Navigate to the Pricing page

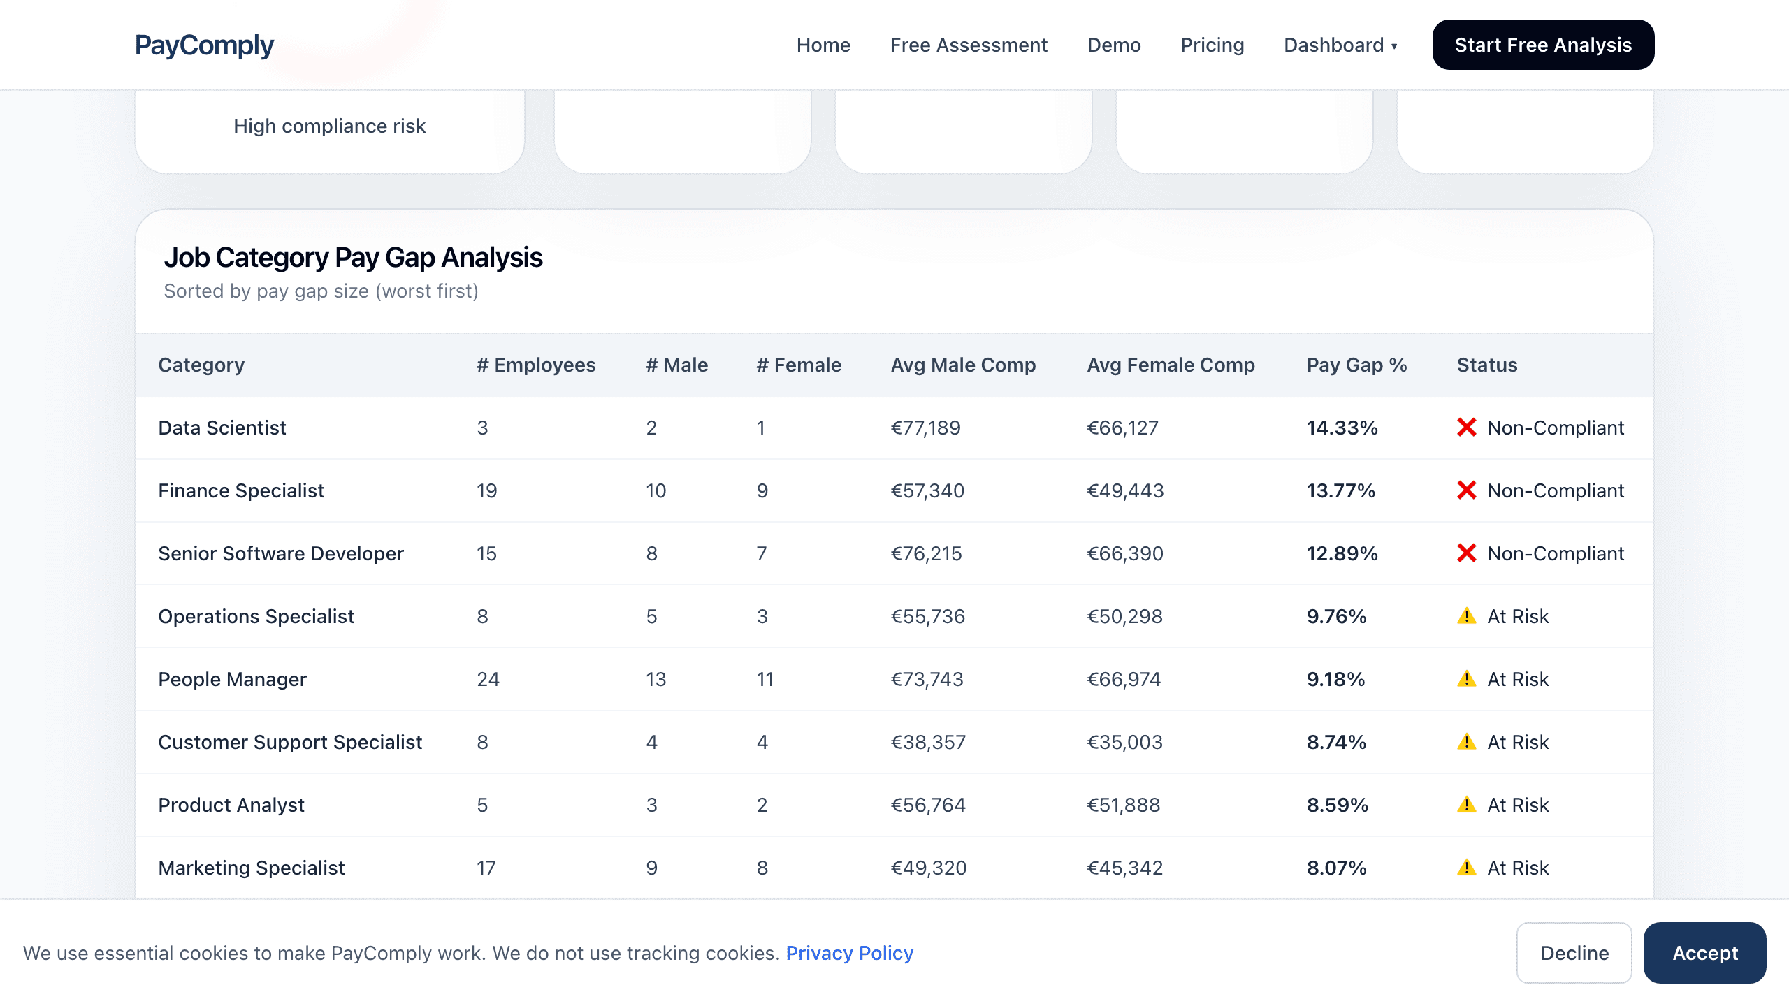pos(1212,45)
